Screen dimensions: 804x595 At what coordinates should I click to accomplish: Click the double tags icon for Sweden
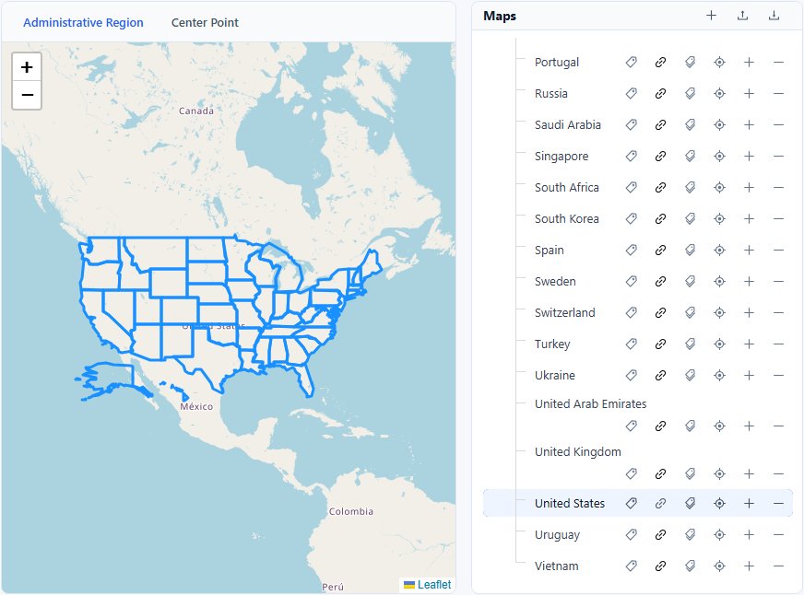tap(691, 281)
